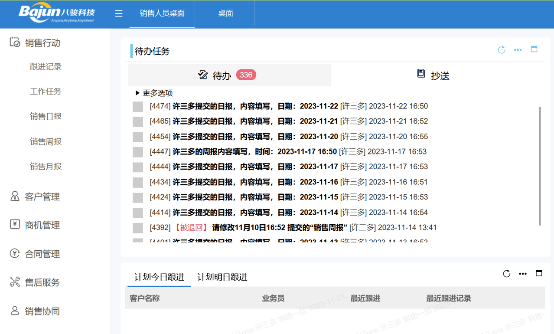Check the checkbox of returned task 4392

137,227
